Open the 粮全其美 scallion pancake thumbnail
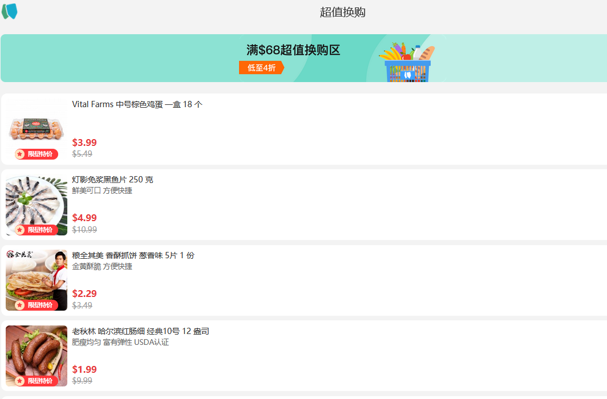The height and width of the screenshot is (399, 607). tap(37, 280)
